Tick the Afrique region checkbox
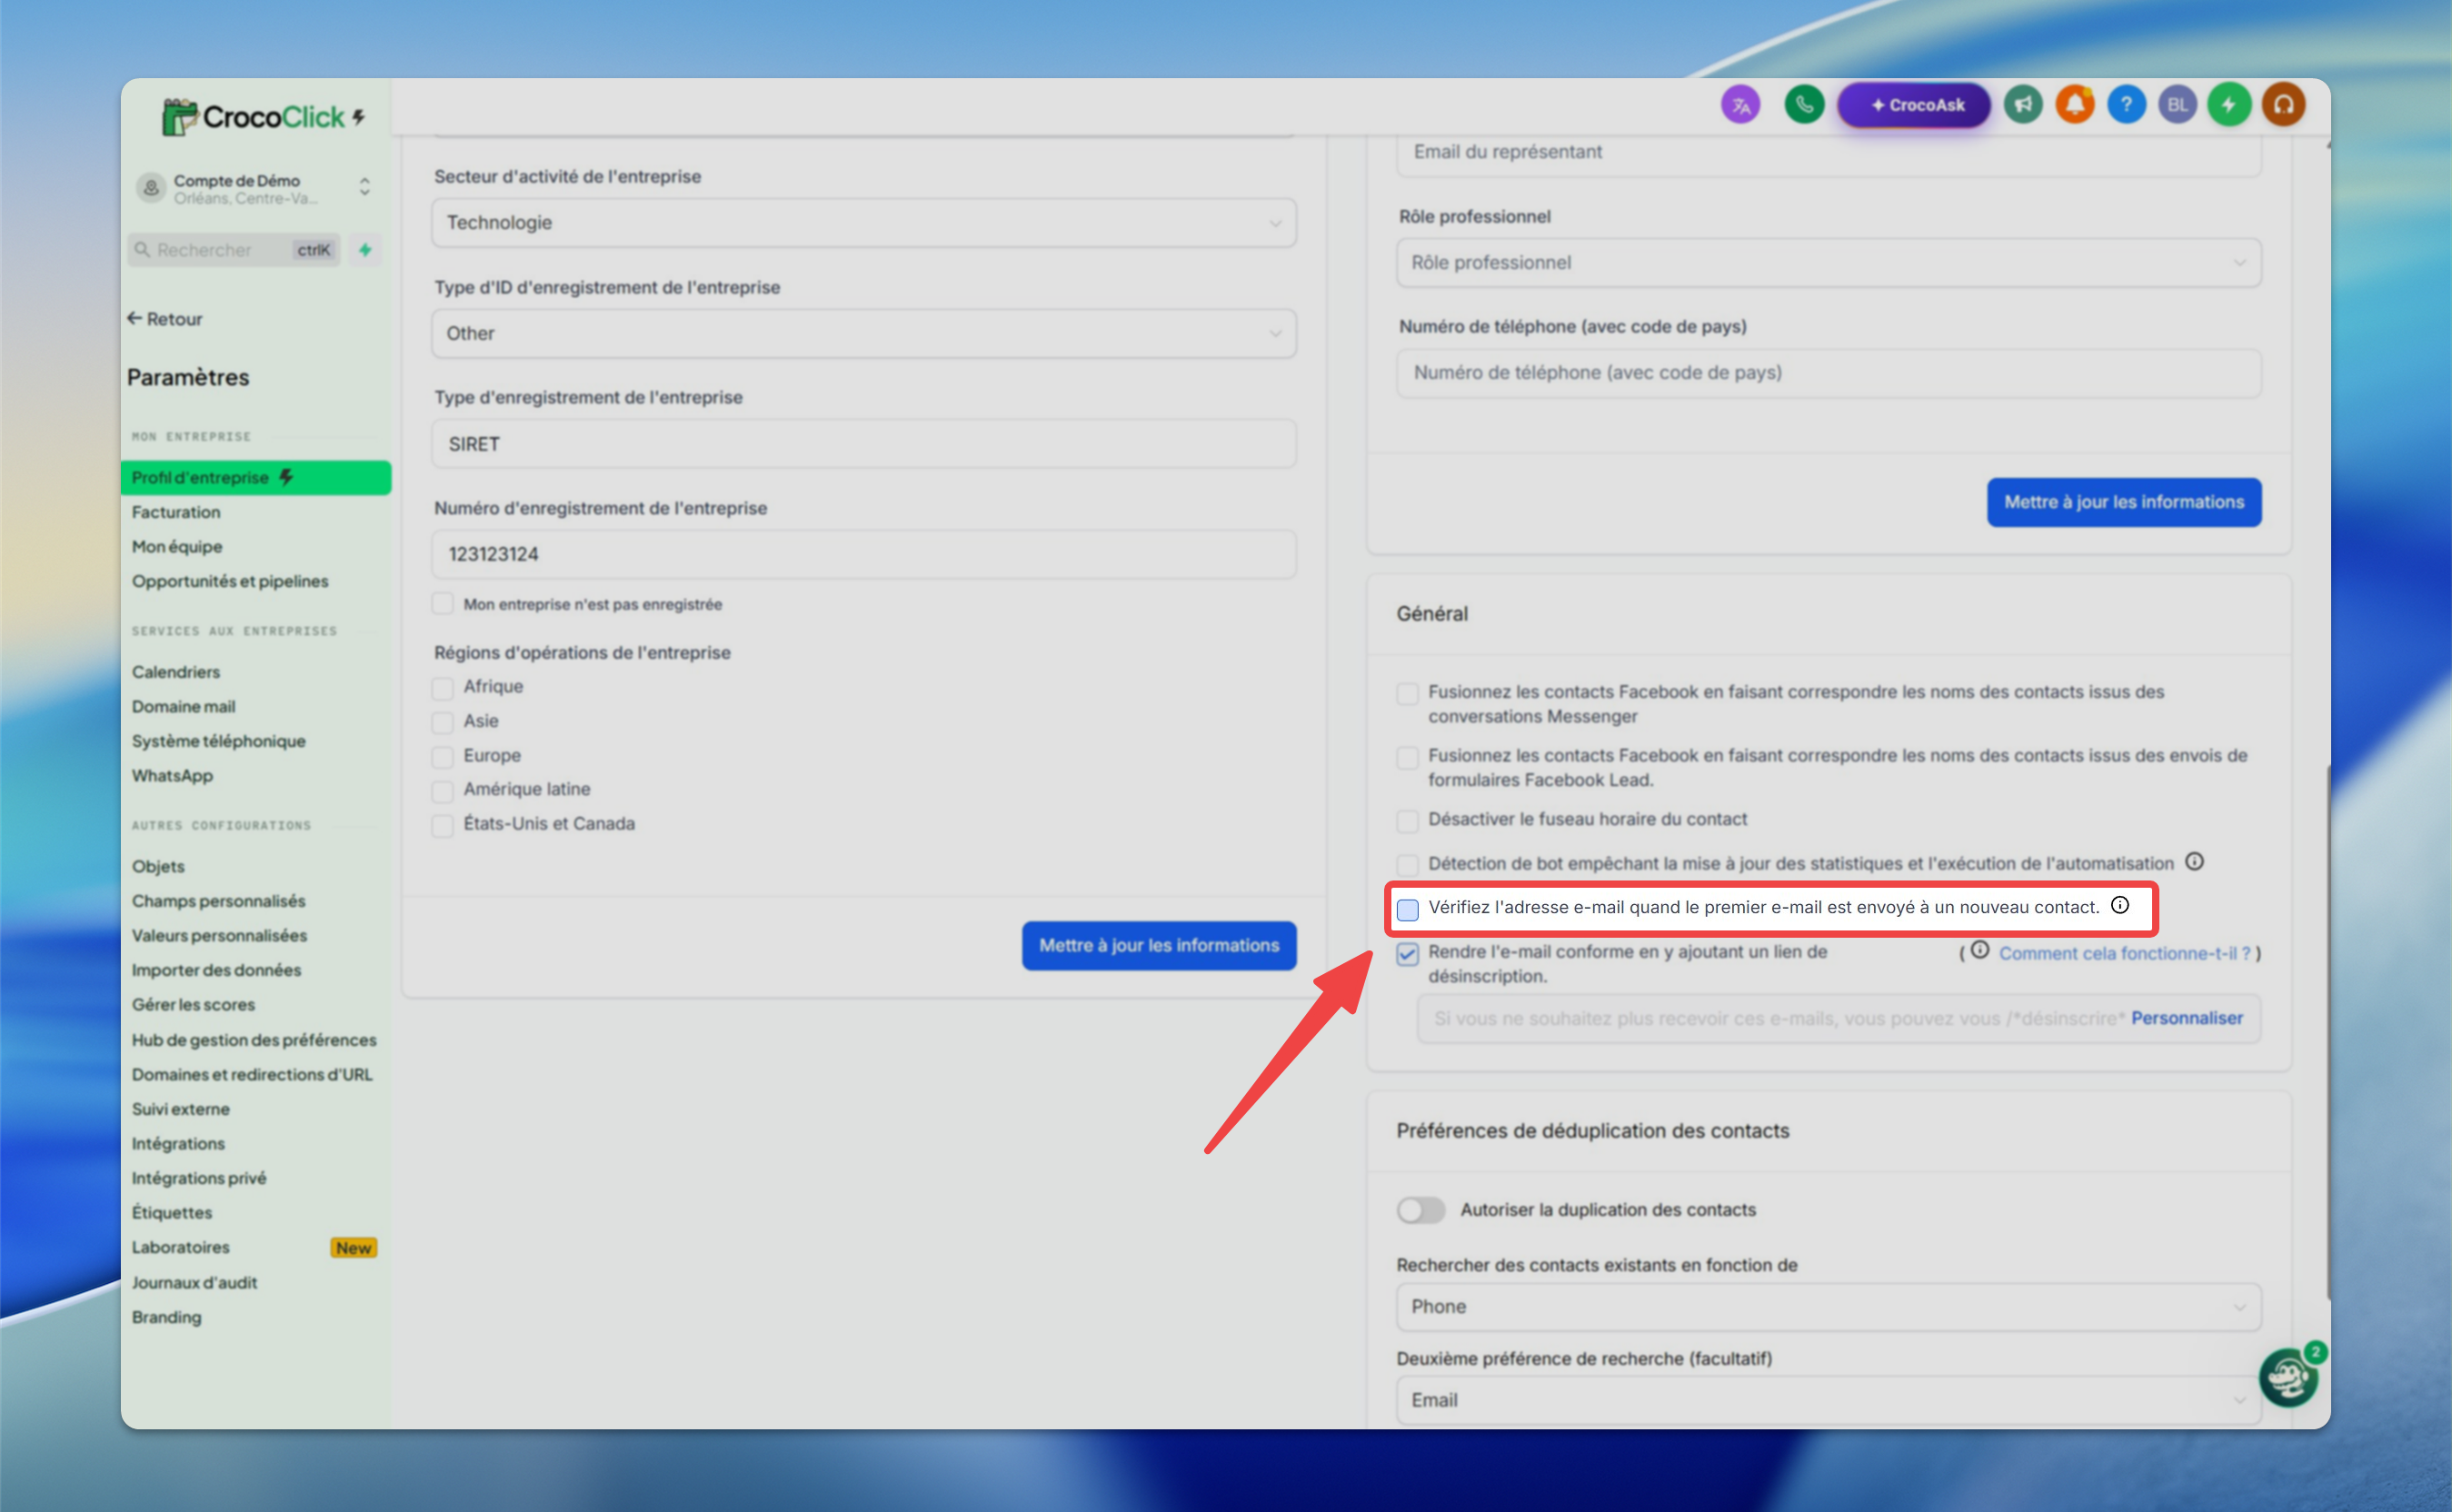 point(442,688)
